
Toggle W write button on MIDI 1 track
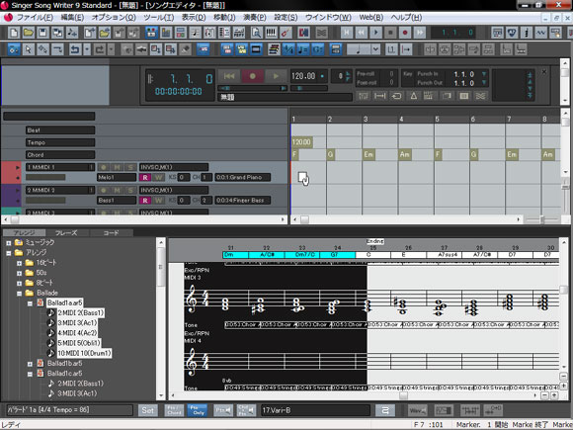tap(159, 177)
